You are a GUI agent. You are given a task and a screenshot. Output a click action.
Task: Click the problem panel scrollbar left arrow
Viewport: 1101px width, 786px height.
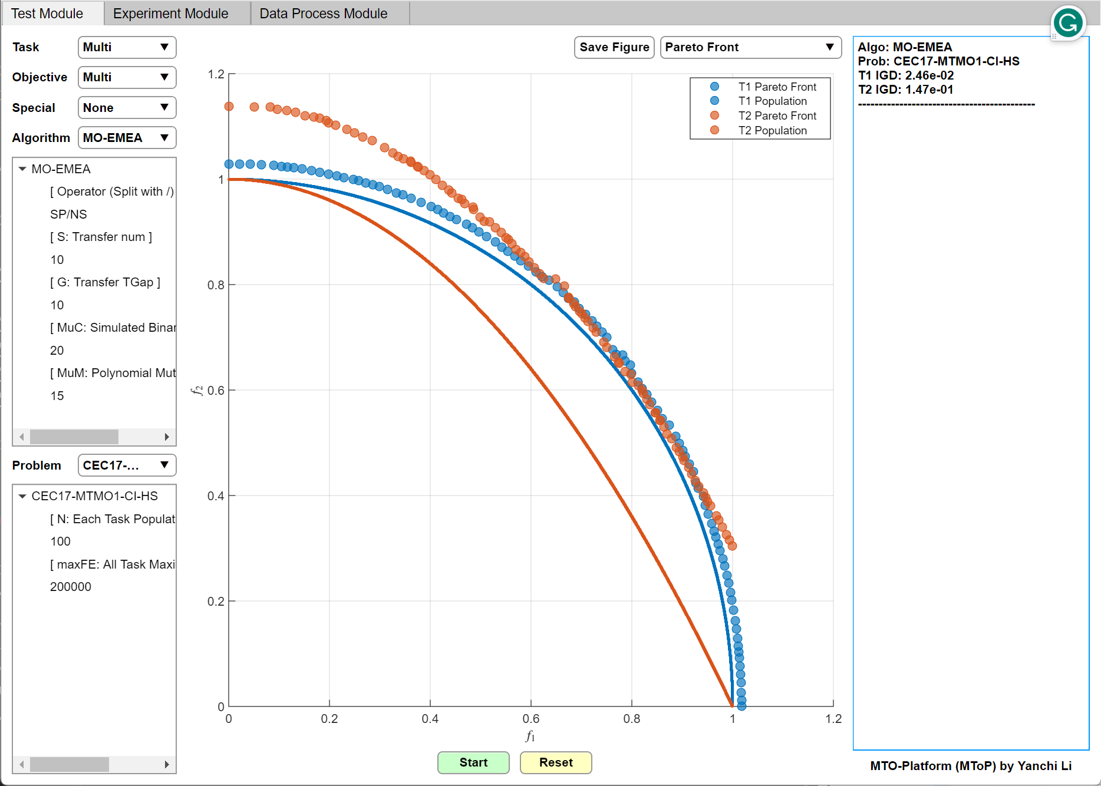22,764
